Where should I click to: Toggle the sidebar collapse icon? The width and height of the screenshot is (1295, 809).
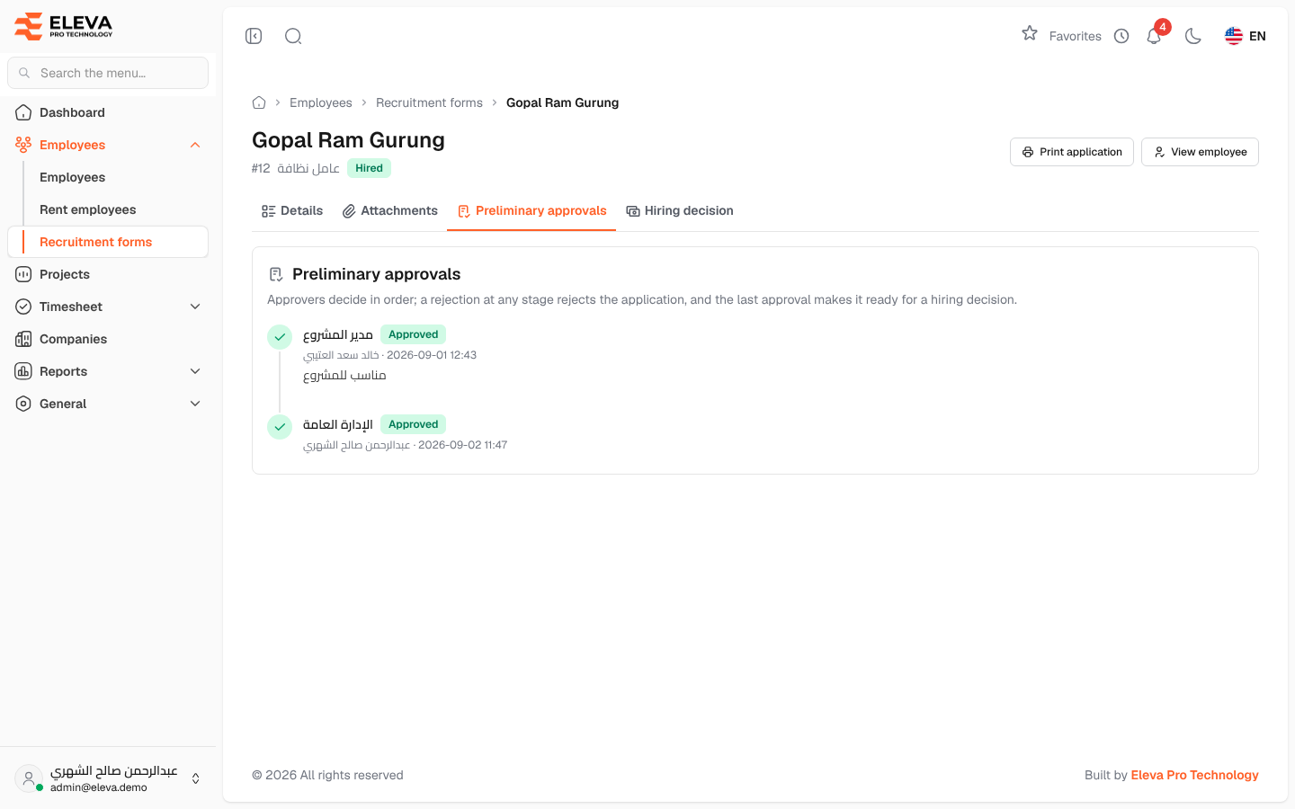point(254,36)
